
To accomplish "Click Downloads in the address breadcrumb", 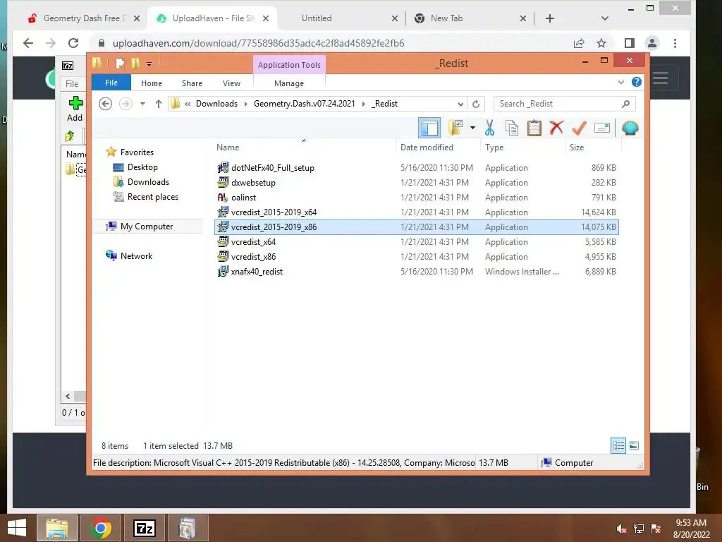I will pyautogui.click(x=217, y=104).
